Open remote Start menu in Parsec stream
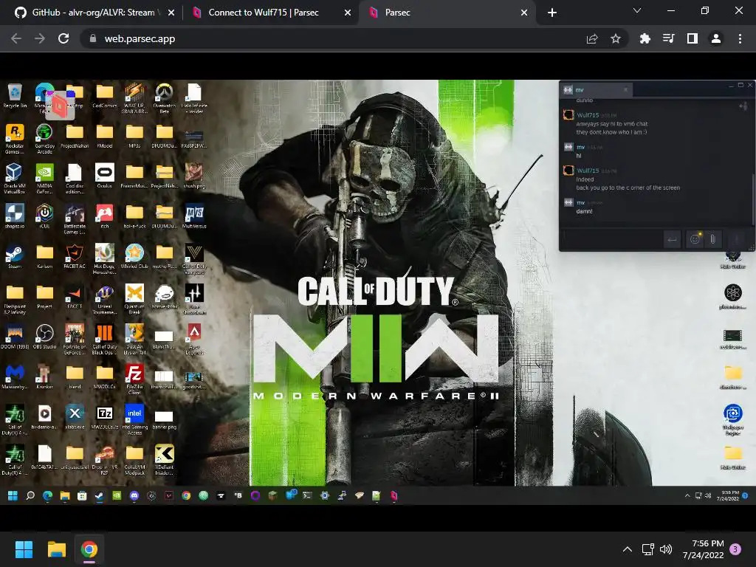The width and height of the screenshot is (756, 567). (x=13, y=495)
